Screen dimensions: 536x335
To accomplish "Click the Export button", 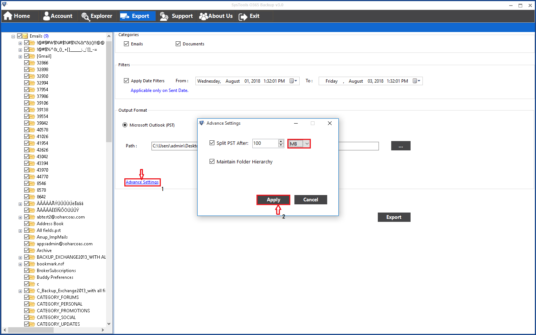I will point(394,217).
